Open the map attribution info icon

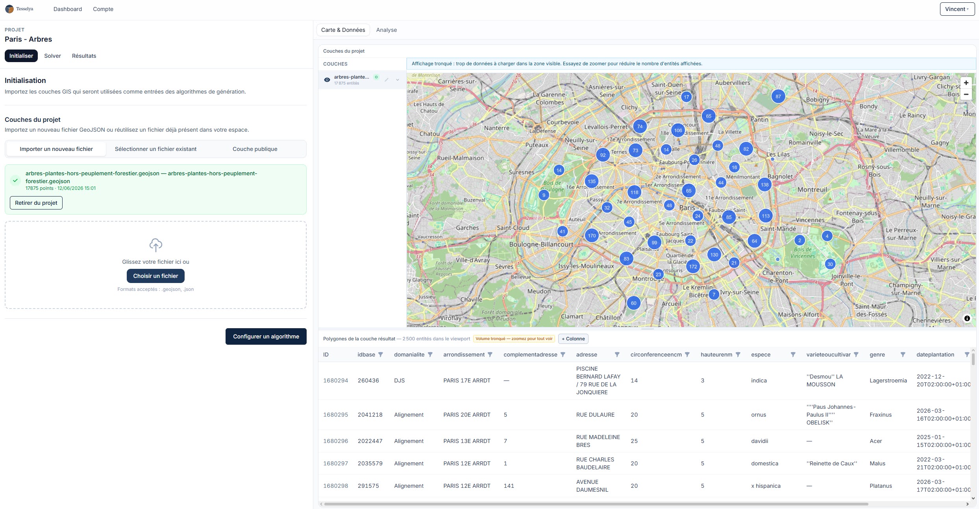coord(967,318)
